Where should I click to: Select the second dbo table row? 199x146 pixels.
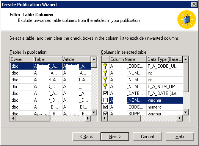point(51,73)
